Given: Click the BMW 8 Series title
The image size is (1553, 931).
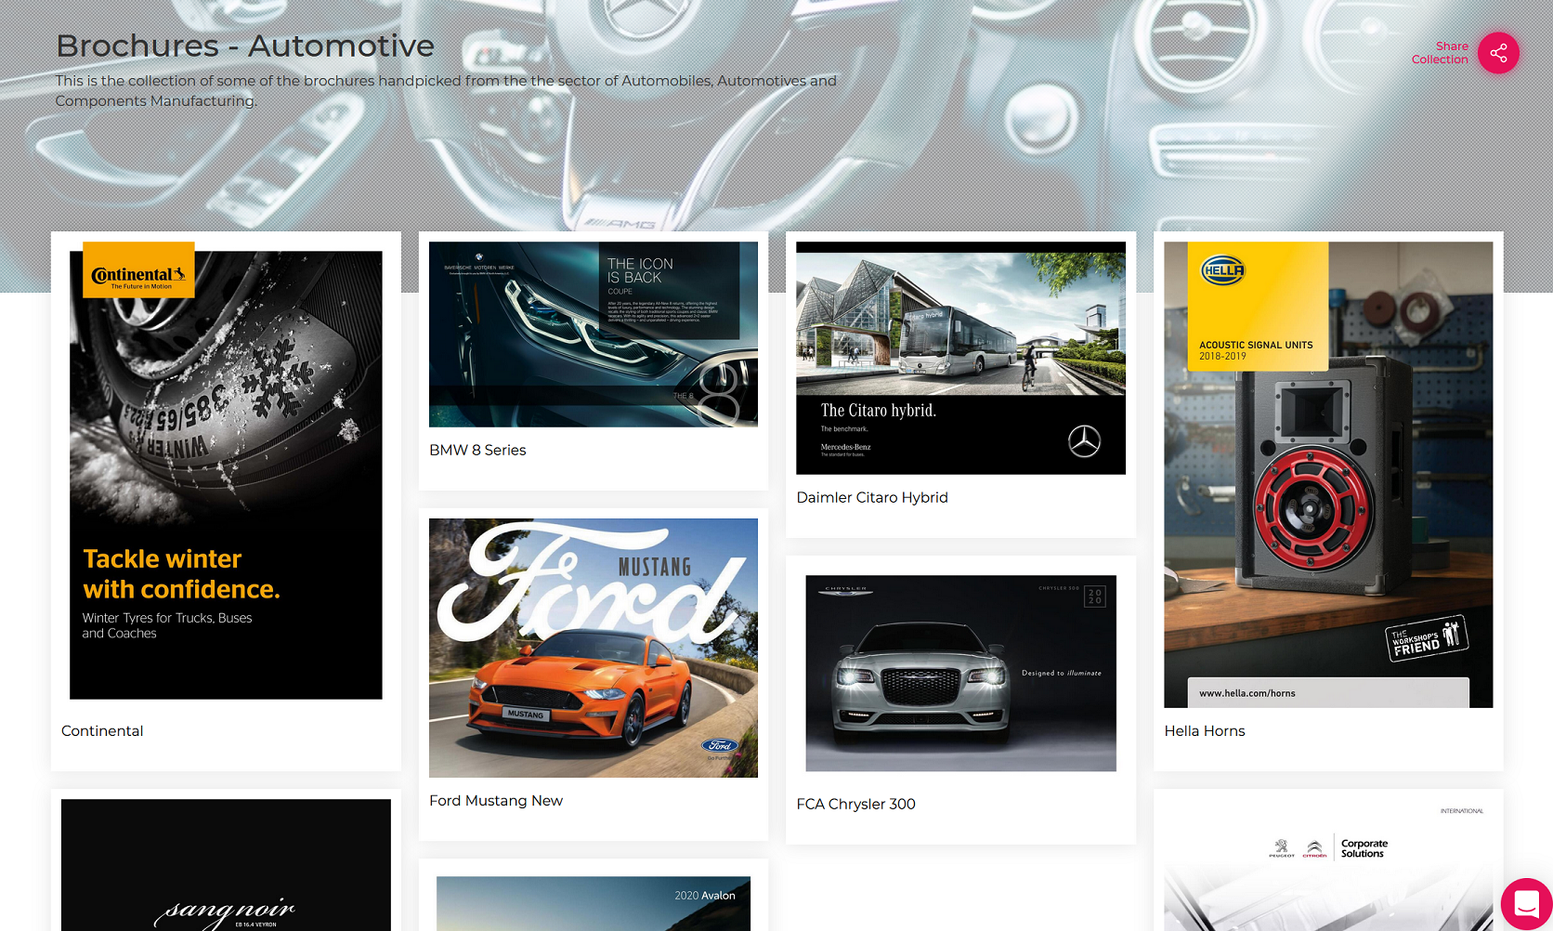Looking at the screenshot, I should (477, 451).
